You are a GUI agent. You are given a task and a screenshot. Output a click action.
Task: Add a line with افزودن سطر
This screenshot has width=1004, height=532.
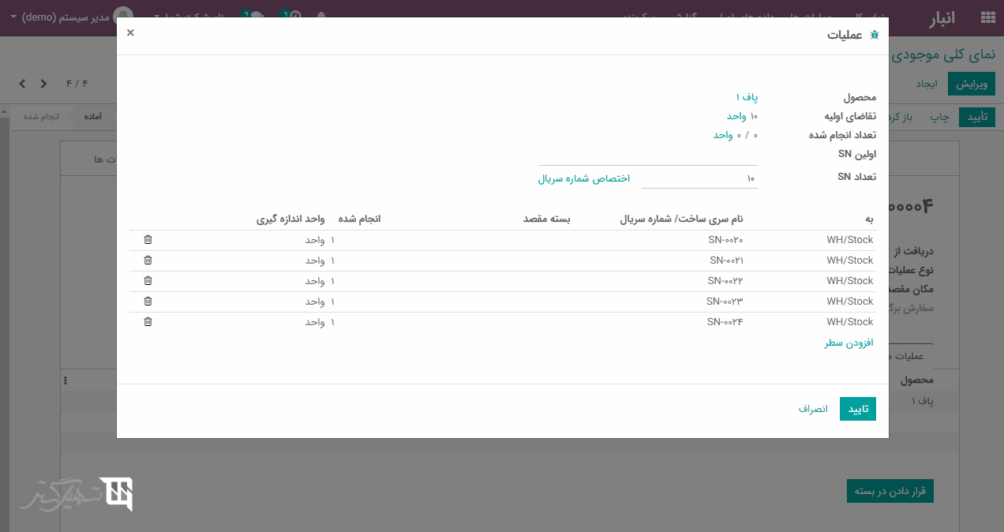(x=849, y=343)
